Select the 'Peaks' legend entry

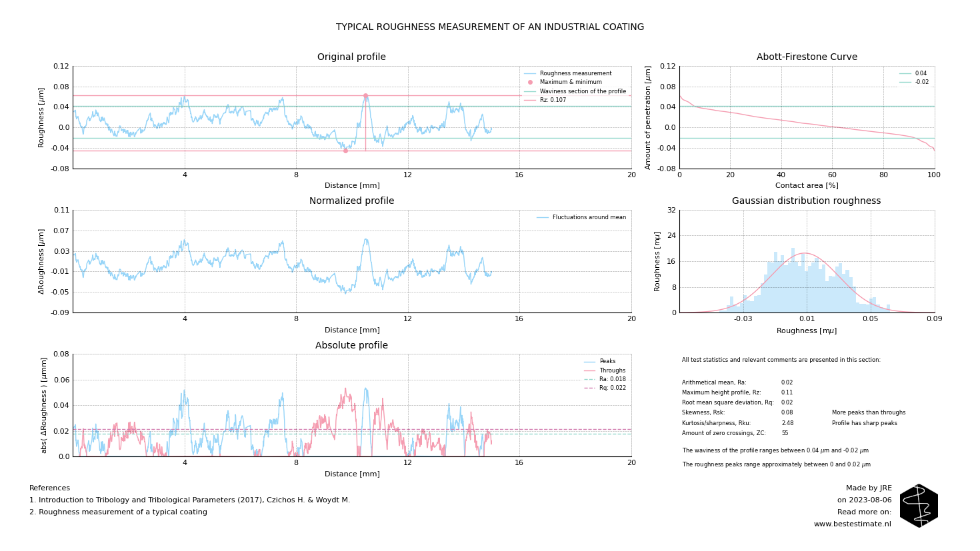pos(607,362)
